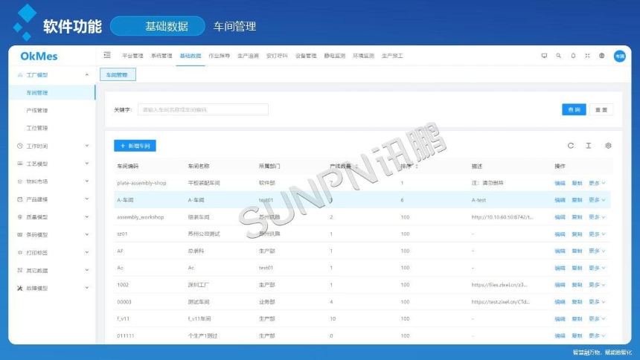This screenshot has height=360, width=640.
Task: Collapse the sidebar with the hamburger menu icon
Action: click(x=107, y=55)
